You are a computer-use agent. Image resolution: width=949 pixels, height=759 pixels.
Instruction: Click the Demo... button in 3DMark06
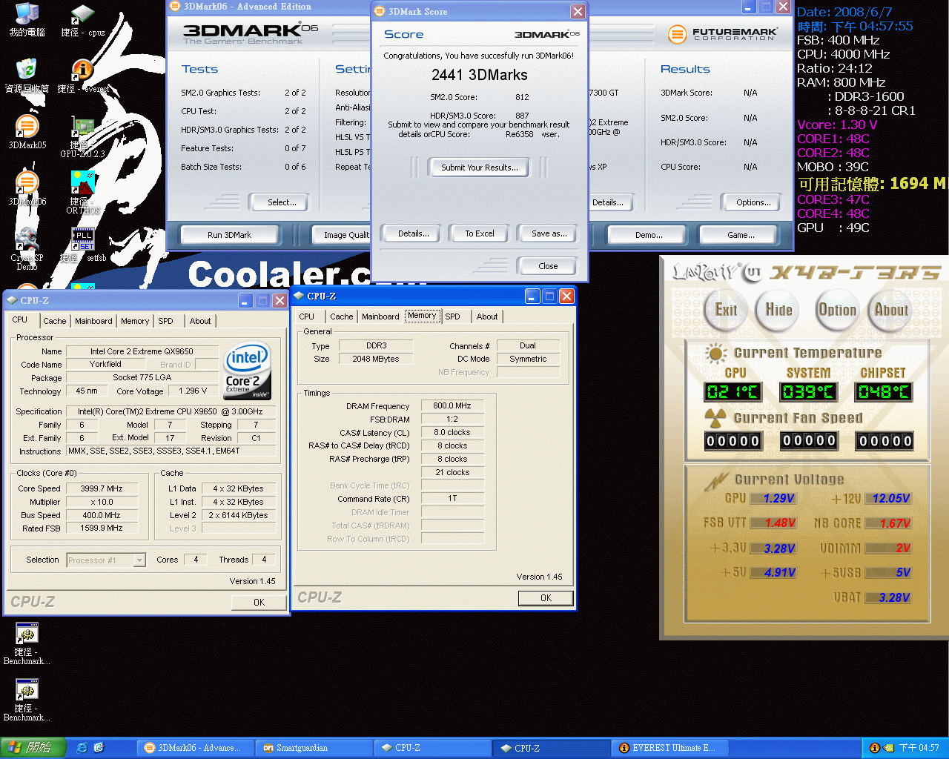pyautogui.click(x=649, y=235)
